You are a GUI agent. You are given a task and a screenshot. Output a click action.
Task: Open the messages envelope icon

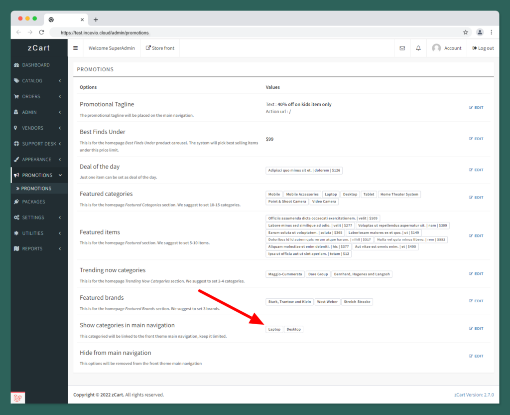[x=402, y=48]
